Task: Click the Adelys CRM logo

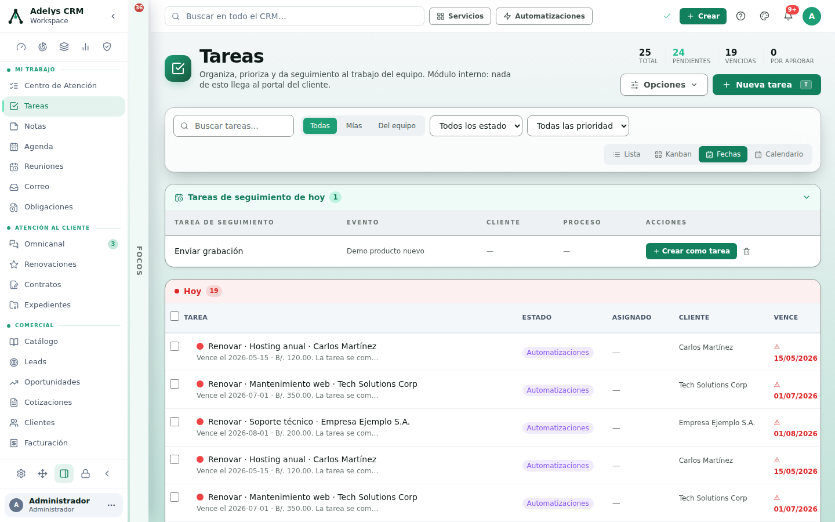Action: tap(16, 16)
